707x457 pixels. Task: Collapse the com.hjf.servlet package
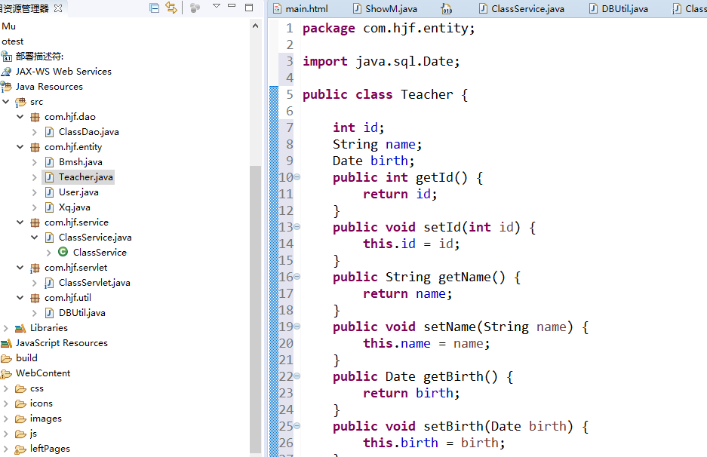click(20, 267)
